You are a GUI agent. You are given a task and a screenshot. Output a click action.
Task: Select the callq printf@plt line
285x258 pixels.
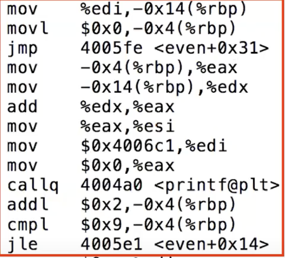pos(143,185)
